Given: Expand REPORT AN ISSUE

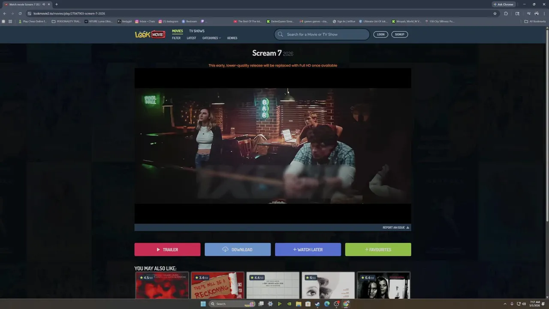Looking at the screenshot, I should click(x=396, y=227).
